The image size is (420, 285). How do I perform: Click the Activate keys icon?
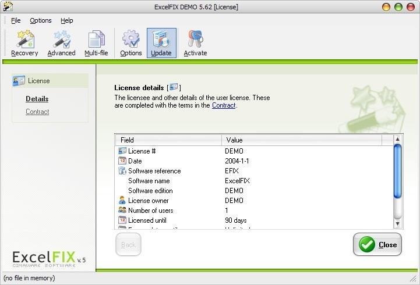pos(195,43)
